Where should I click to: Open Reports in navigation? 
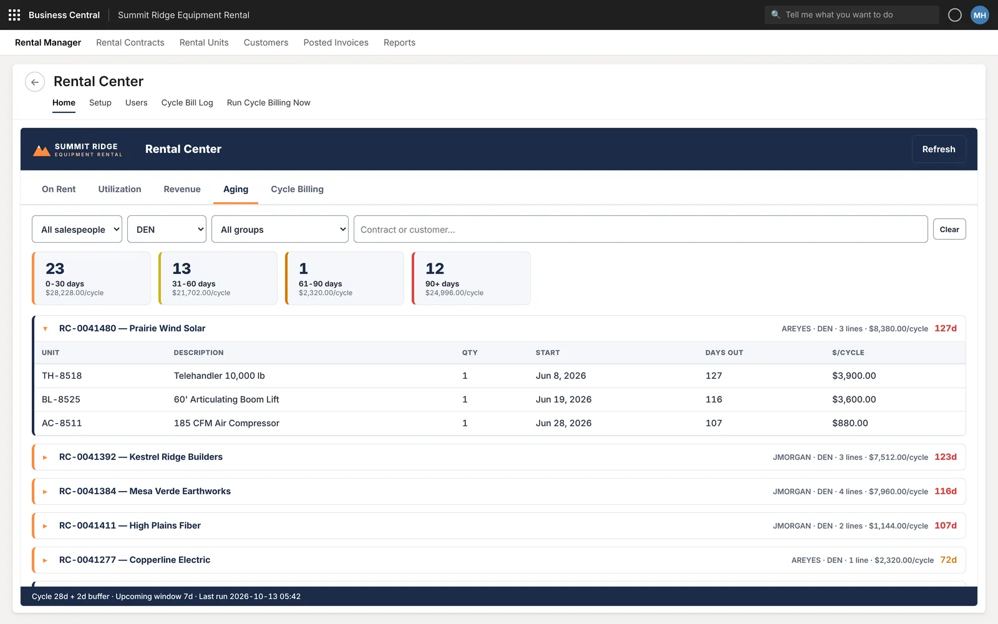click(399, 42)
